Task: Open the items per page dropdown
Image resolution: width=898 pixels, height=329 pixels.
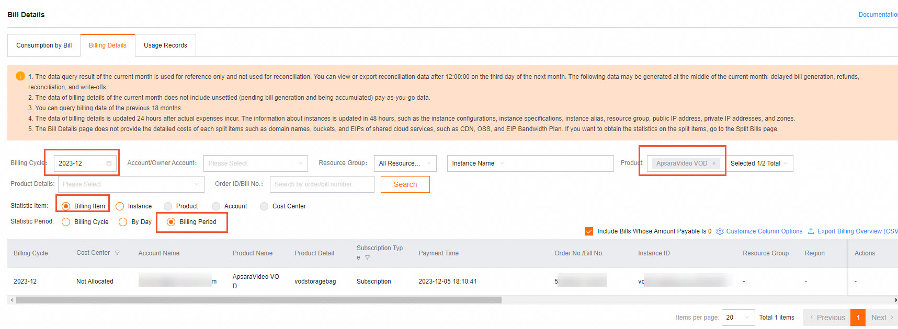Action: click(x=738, y=318)
